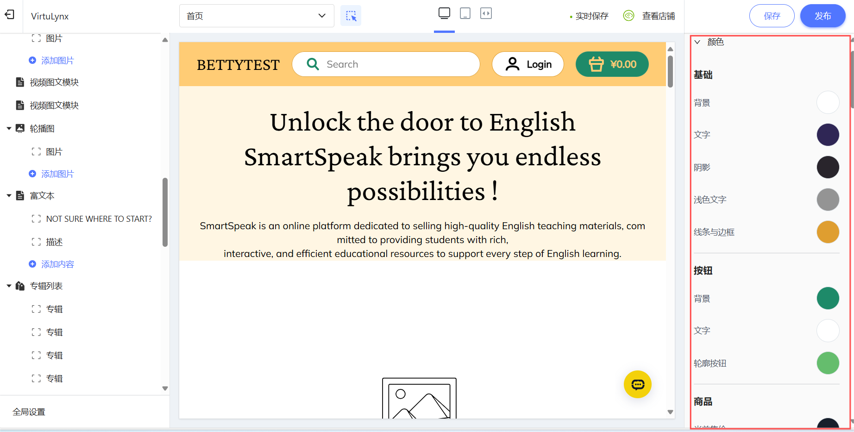
Task: Click the green eye view store icon
Action: tap(628, 16)
